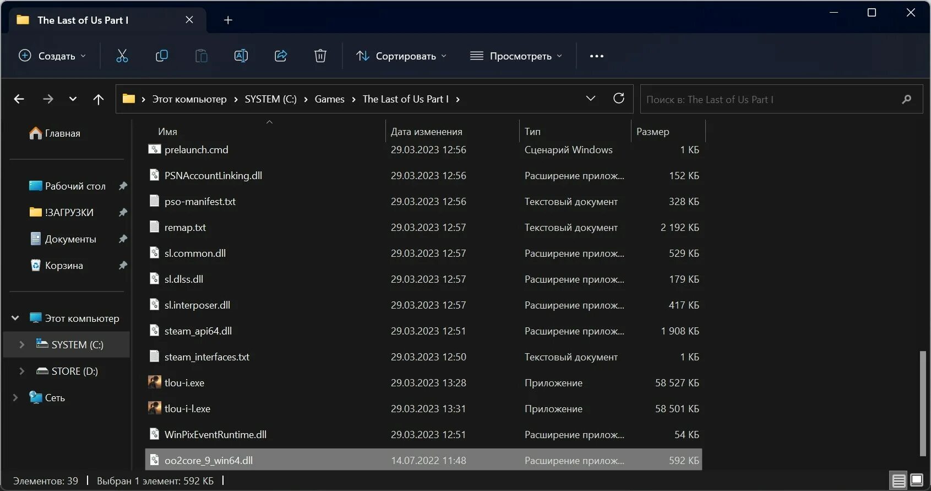The height and width of the screenshot is (491, 931).
Task: Click the prelaunch.cmd file icon
Action: coord(155,149)
